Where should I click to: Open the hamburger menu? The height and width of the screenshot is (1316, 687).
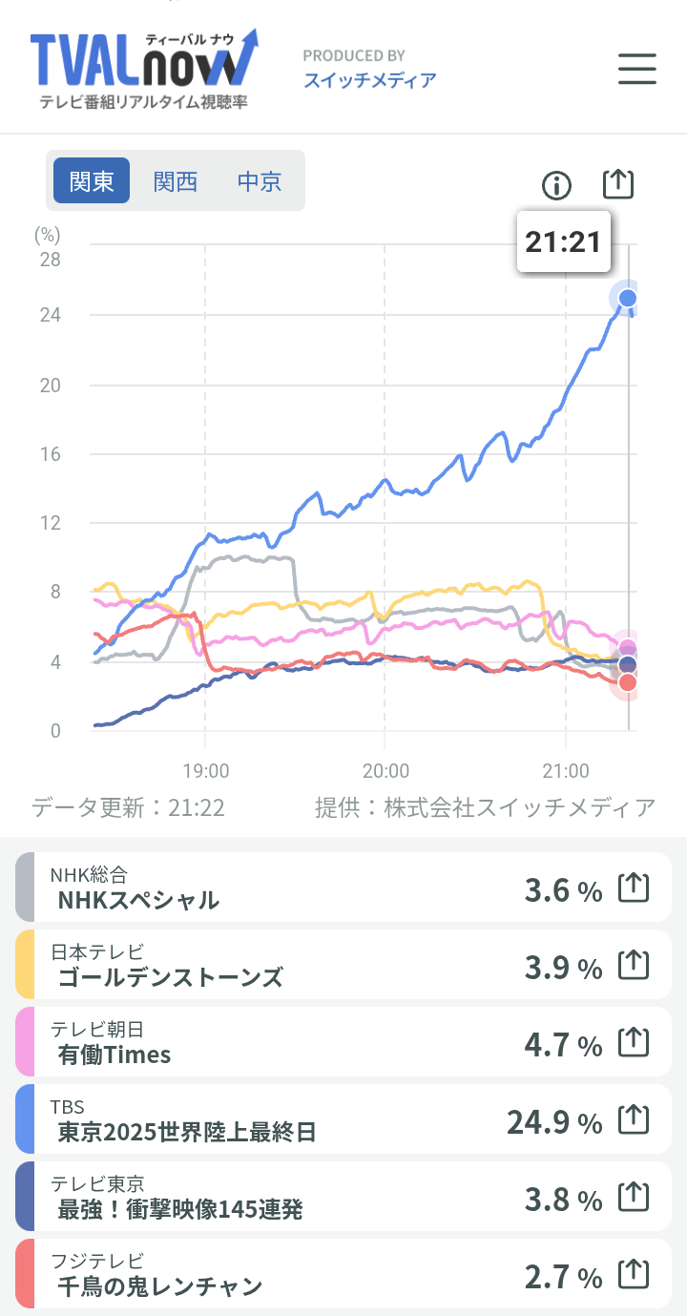pos(636,69)
